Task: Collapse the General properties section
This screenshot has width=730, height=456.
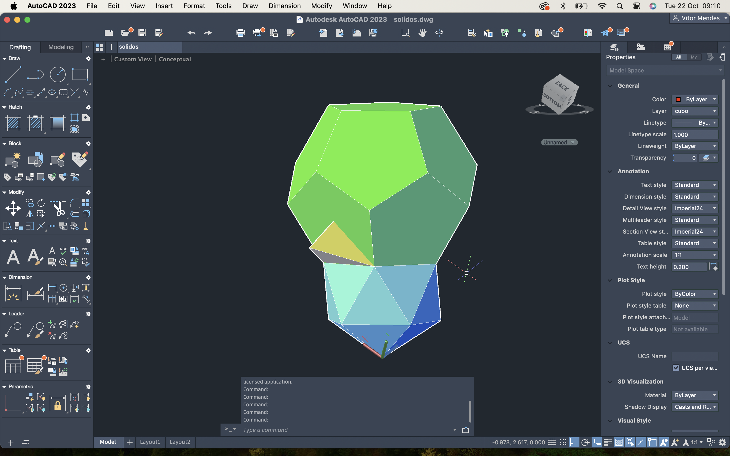Action: 610,86
